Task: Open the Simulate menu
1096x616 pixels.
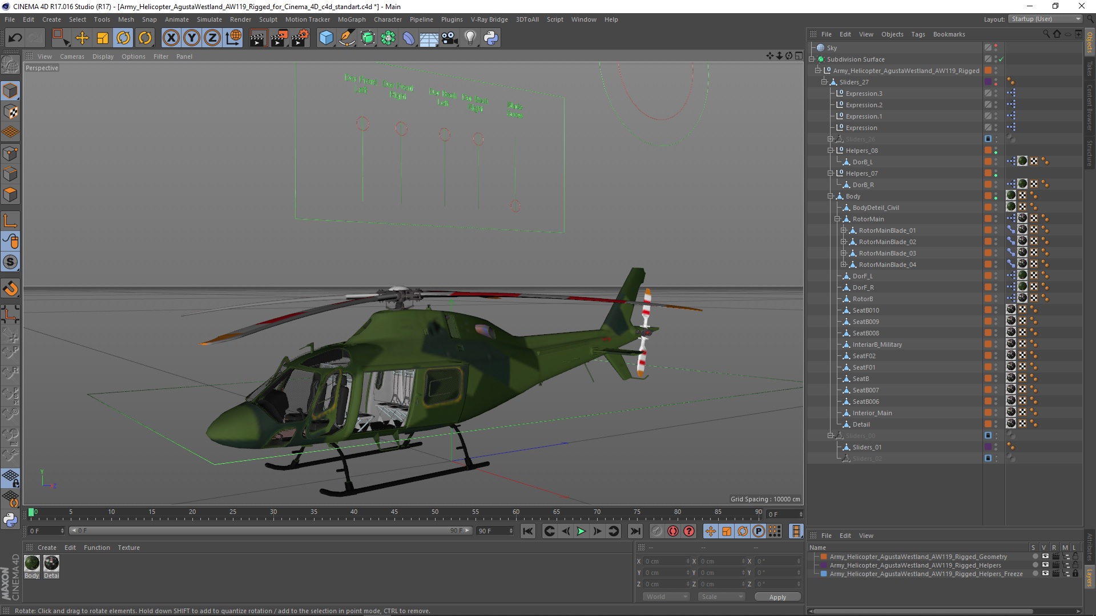Action: coord(209,19)
